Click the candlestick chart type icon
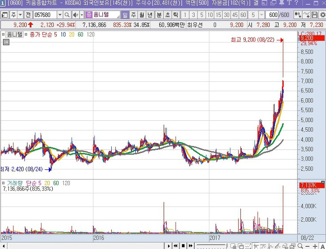Screen dimensions: 326x249 298,15
